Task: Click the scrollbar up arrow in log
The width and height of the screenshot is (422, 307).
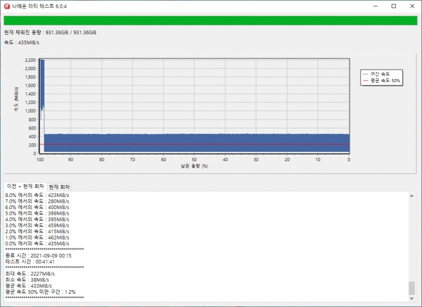Action: pos(411,196)
